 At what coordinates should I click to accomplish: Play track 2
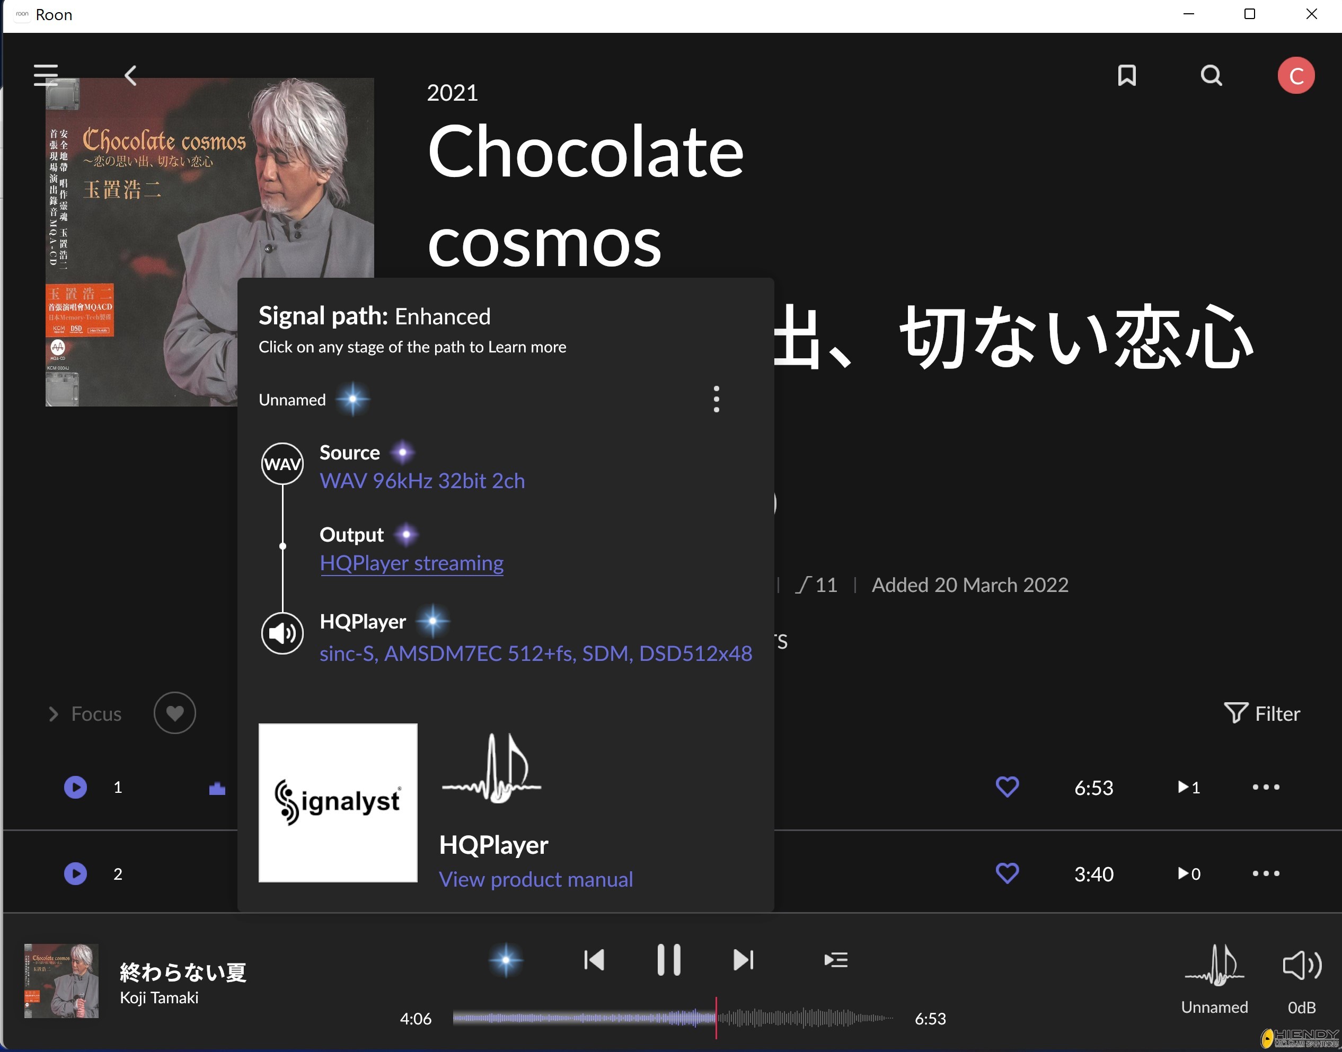click(75, 873)
